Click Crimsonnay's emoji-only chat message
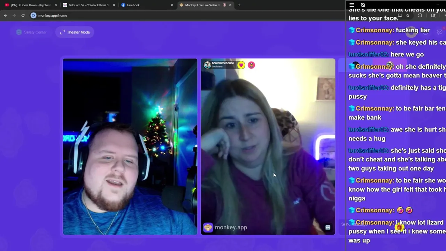The width and height of the screenshot is (446, 251). pyautogui.click(x=380, y=210)
